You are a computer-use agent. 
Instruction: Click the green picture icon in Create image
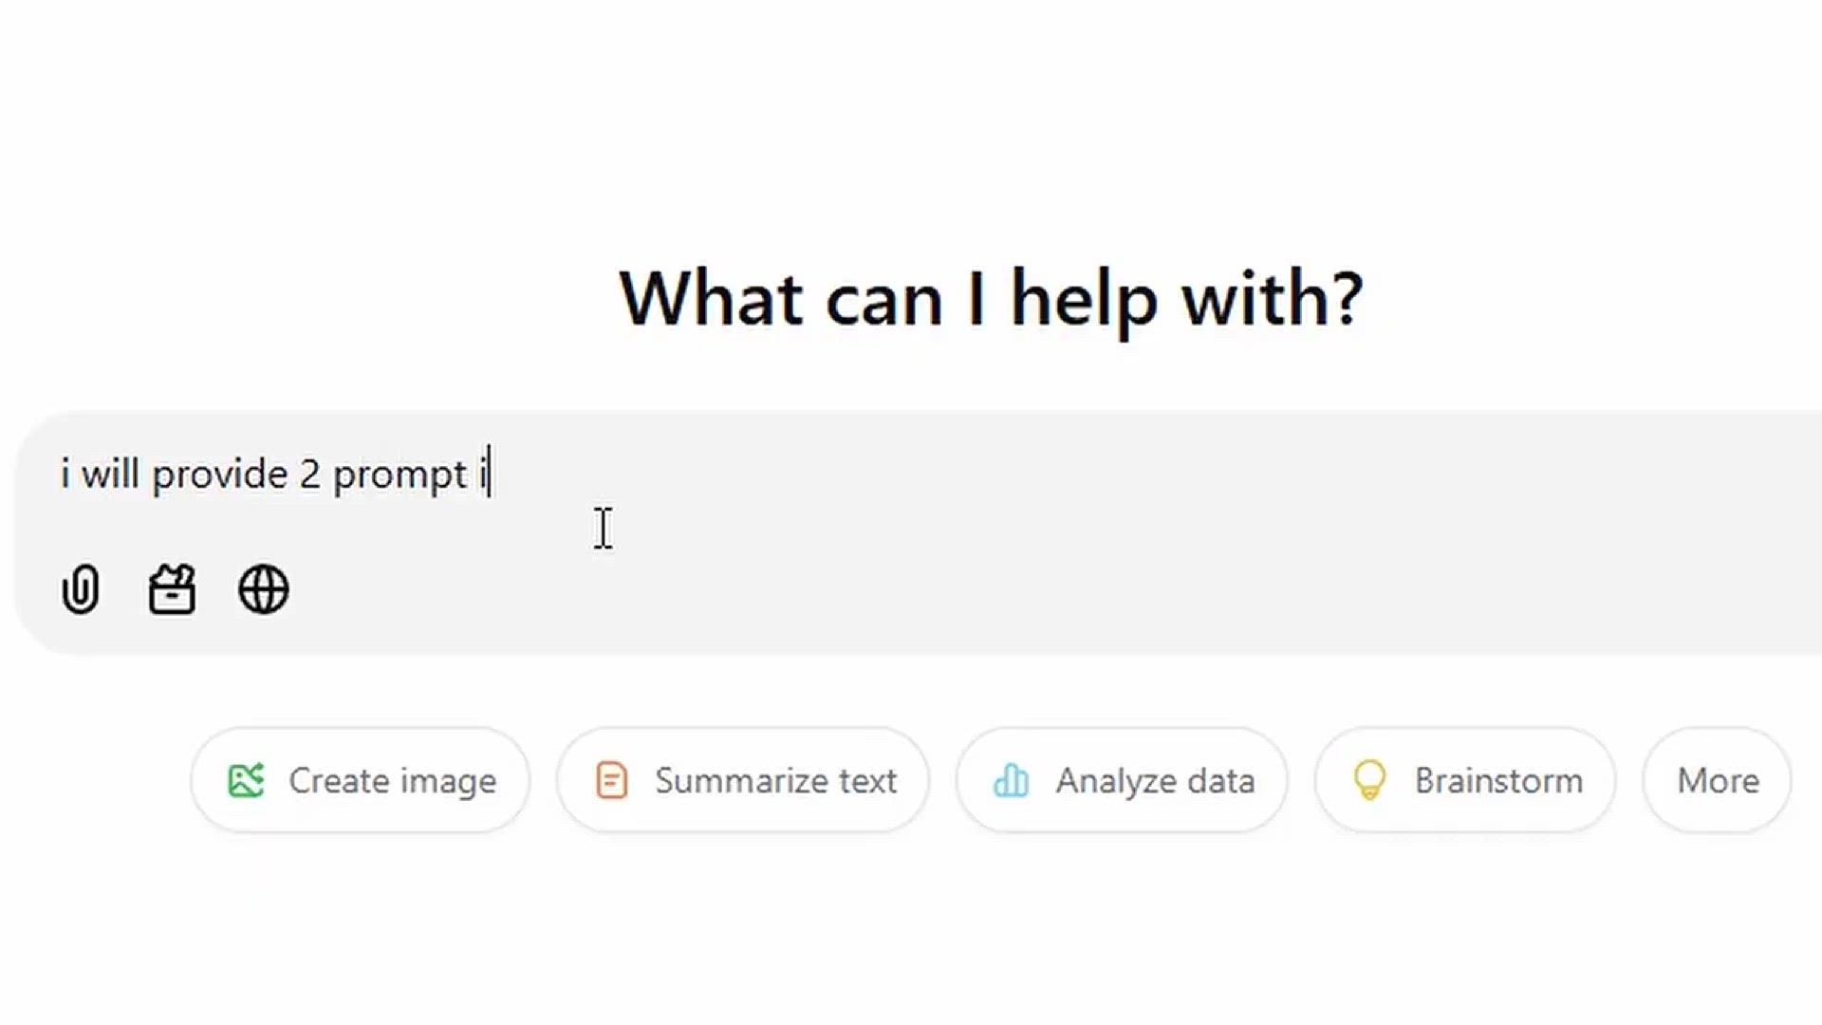pyautogui.click(x=246, y=780)
